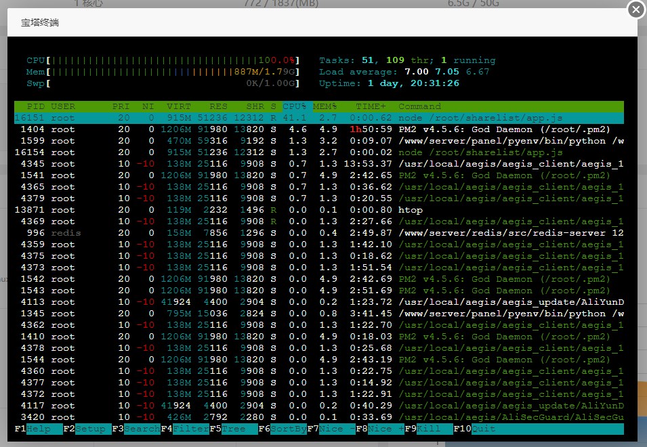The image size is (647, 447).
Task: Select process row PID 1543
Action: tap(319, 291)
